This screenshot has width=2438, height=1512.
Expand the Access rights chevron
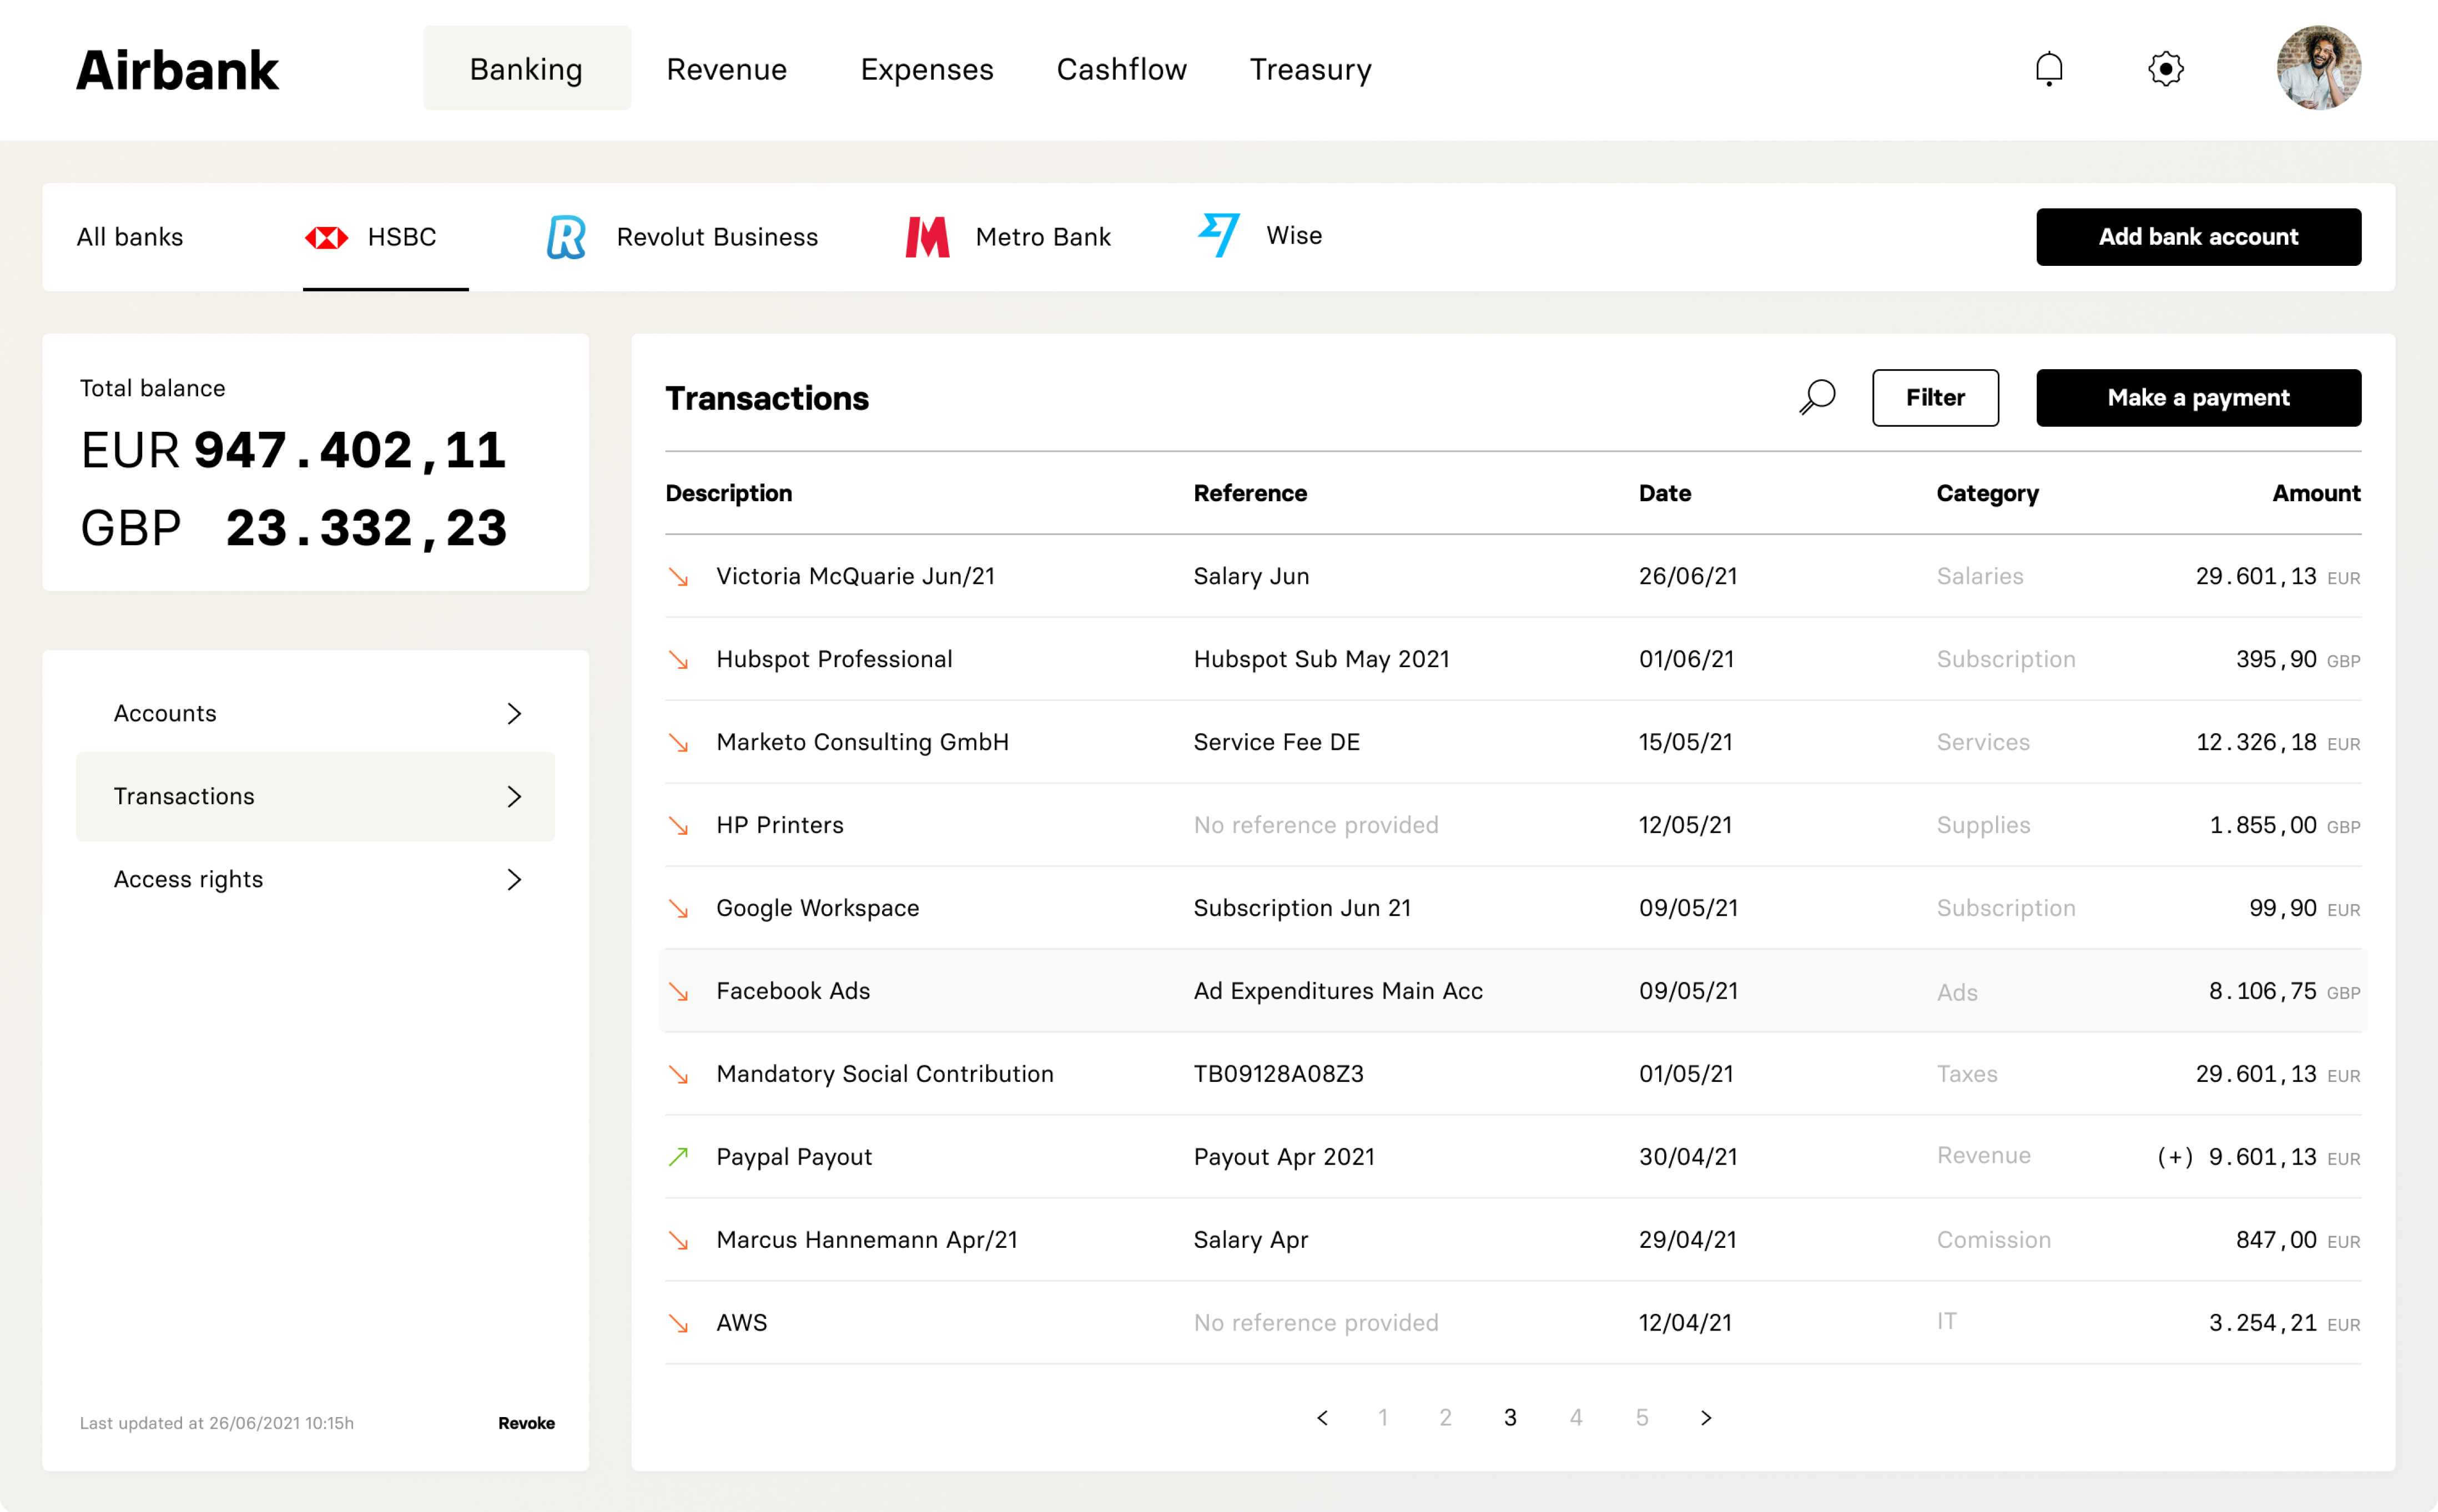(514, 879)
